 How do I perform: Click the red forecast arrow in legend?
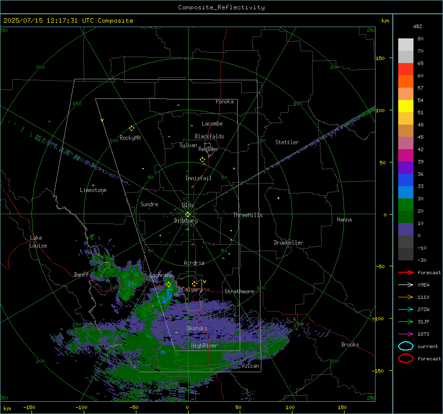point(406,272)
